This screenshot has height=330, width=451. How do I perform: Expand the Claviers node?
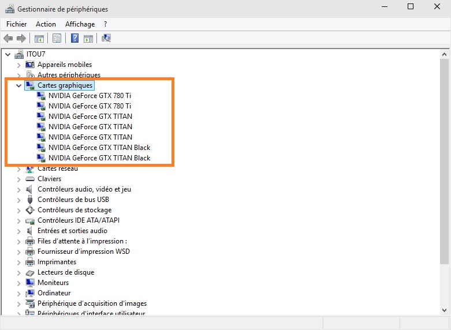18,179
